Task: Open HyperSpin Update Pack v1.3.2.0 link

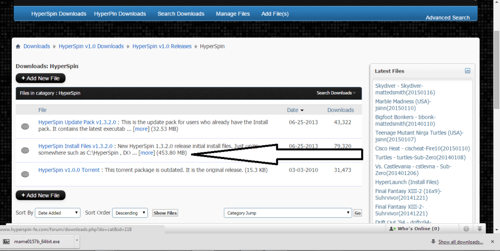Action: tap(77, 122)
